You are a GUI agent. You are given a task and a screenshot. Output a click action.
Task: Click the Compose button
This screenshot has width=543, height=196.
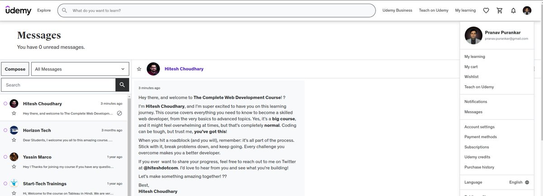tap(15, 69)
